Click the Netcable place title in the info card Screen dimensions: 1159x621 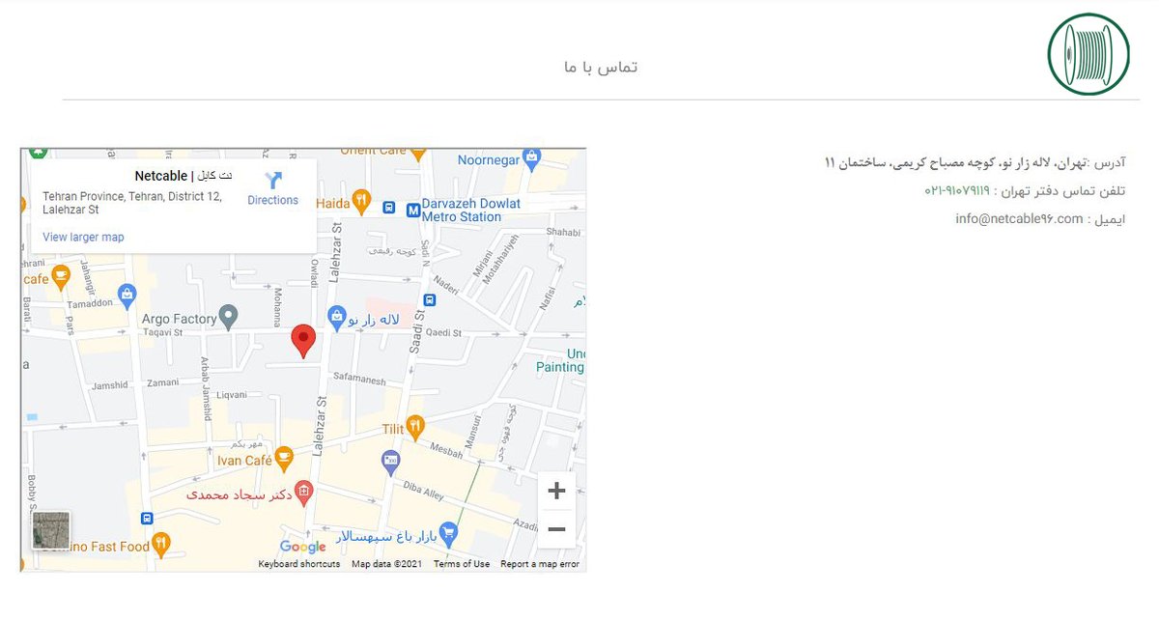[184, 176]
